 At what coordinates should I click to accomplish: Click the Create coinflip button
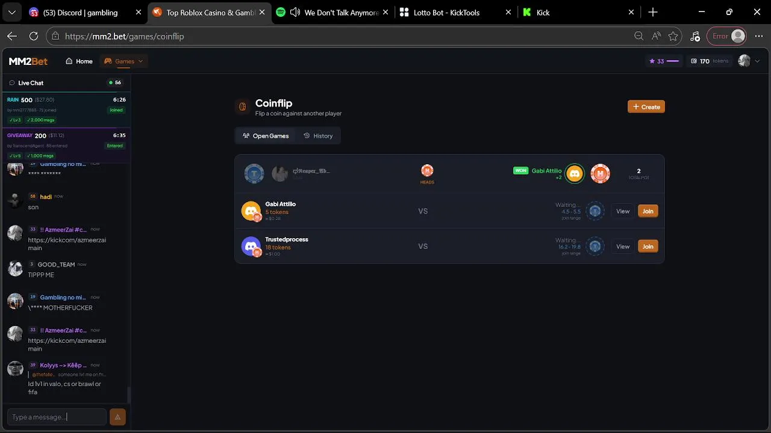[646, 106]
